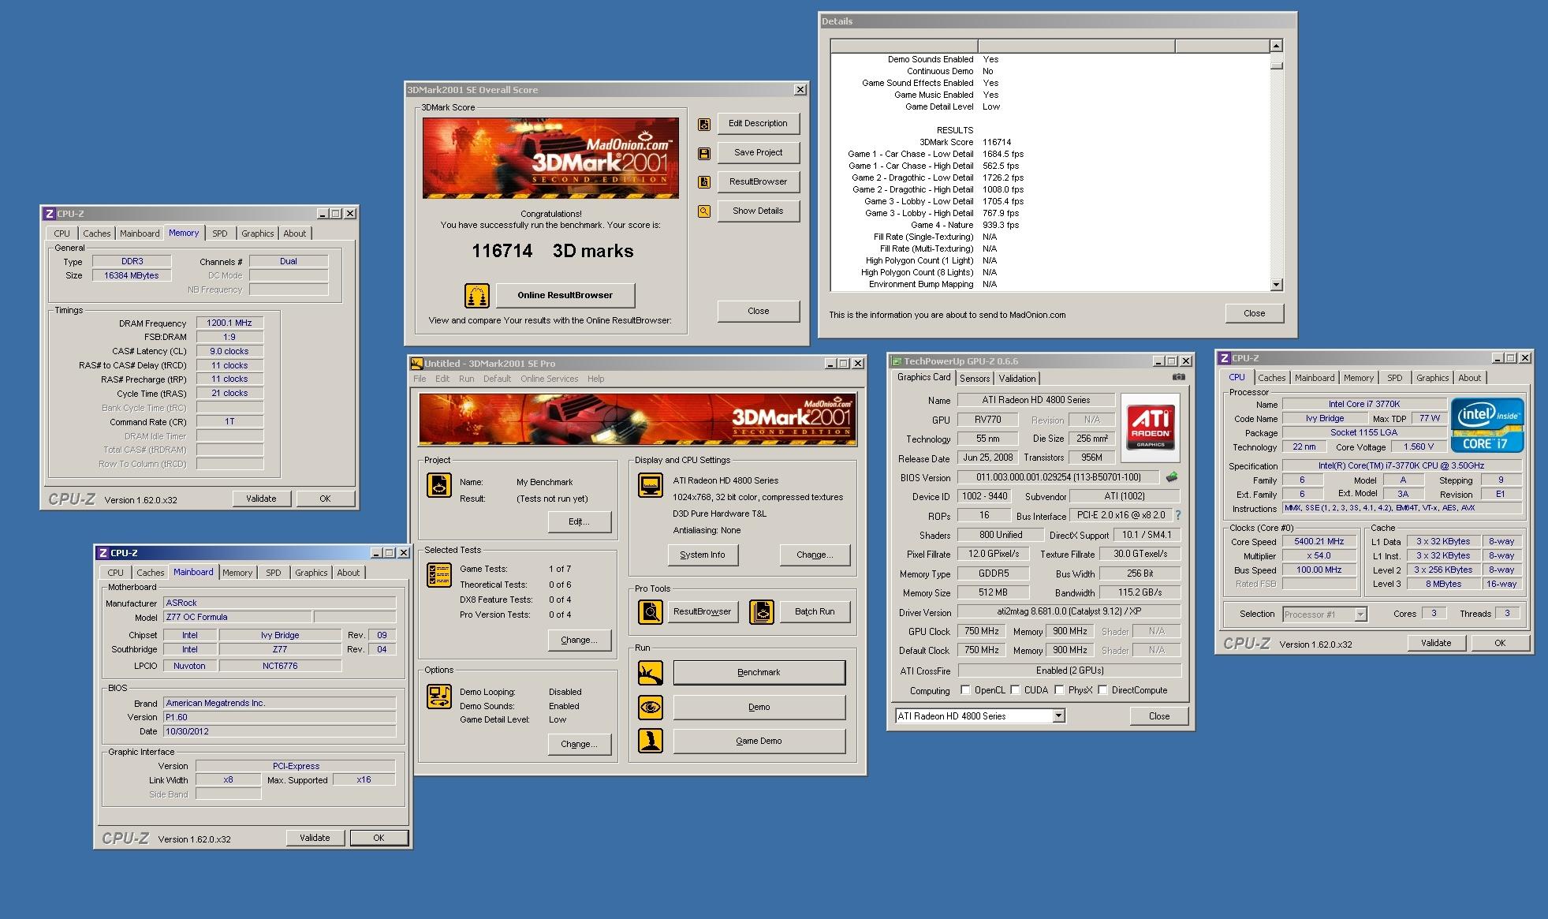Click the 3DMark2001 banner in score window
Image resolution: width=1548 pixels, height=919 pixels.
pyautogui.click(x=550, y=159)
